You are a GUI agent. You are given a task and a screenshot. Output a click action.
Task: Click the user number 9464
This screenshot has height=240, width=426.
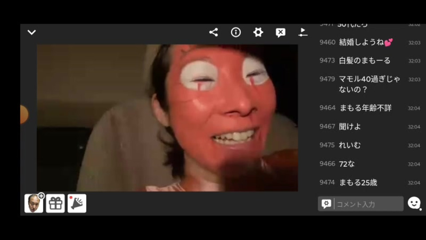pos(327,108)
